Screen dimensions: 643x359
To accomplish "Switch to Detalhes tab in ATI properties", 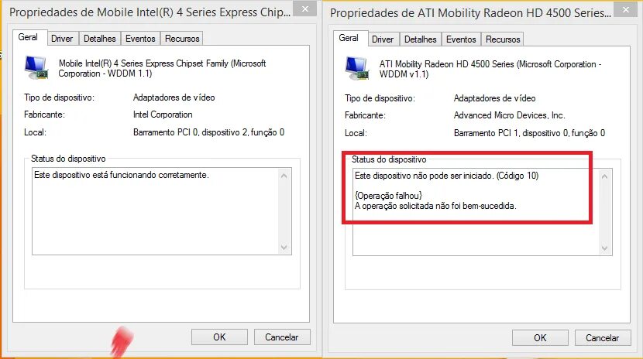I will tap(421, 39).
